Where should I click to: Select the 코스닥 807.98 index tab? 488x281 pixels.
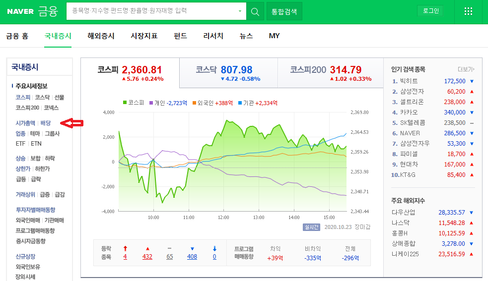[228, 73]
